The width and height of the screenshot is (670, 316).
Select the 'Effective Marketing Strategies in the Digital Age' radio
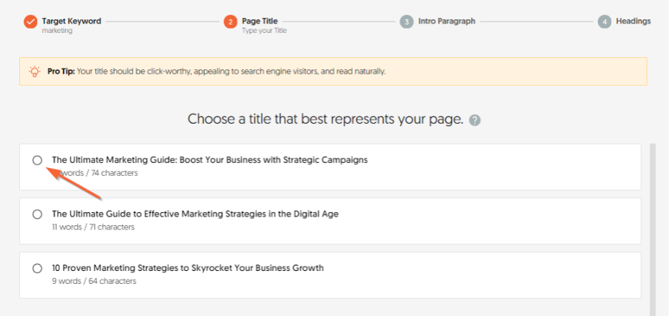pyautogui.click(x=37, y=214)
